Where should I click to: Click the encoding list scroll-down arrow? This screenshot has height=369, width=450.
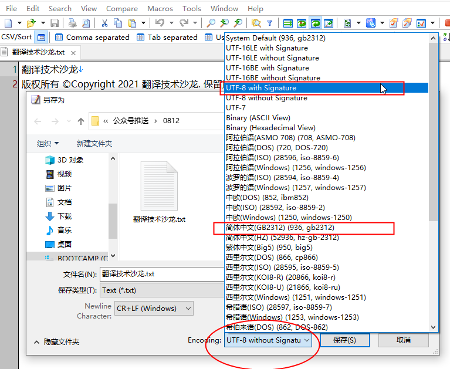[x=434, y=327]
